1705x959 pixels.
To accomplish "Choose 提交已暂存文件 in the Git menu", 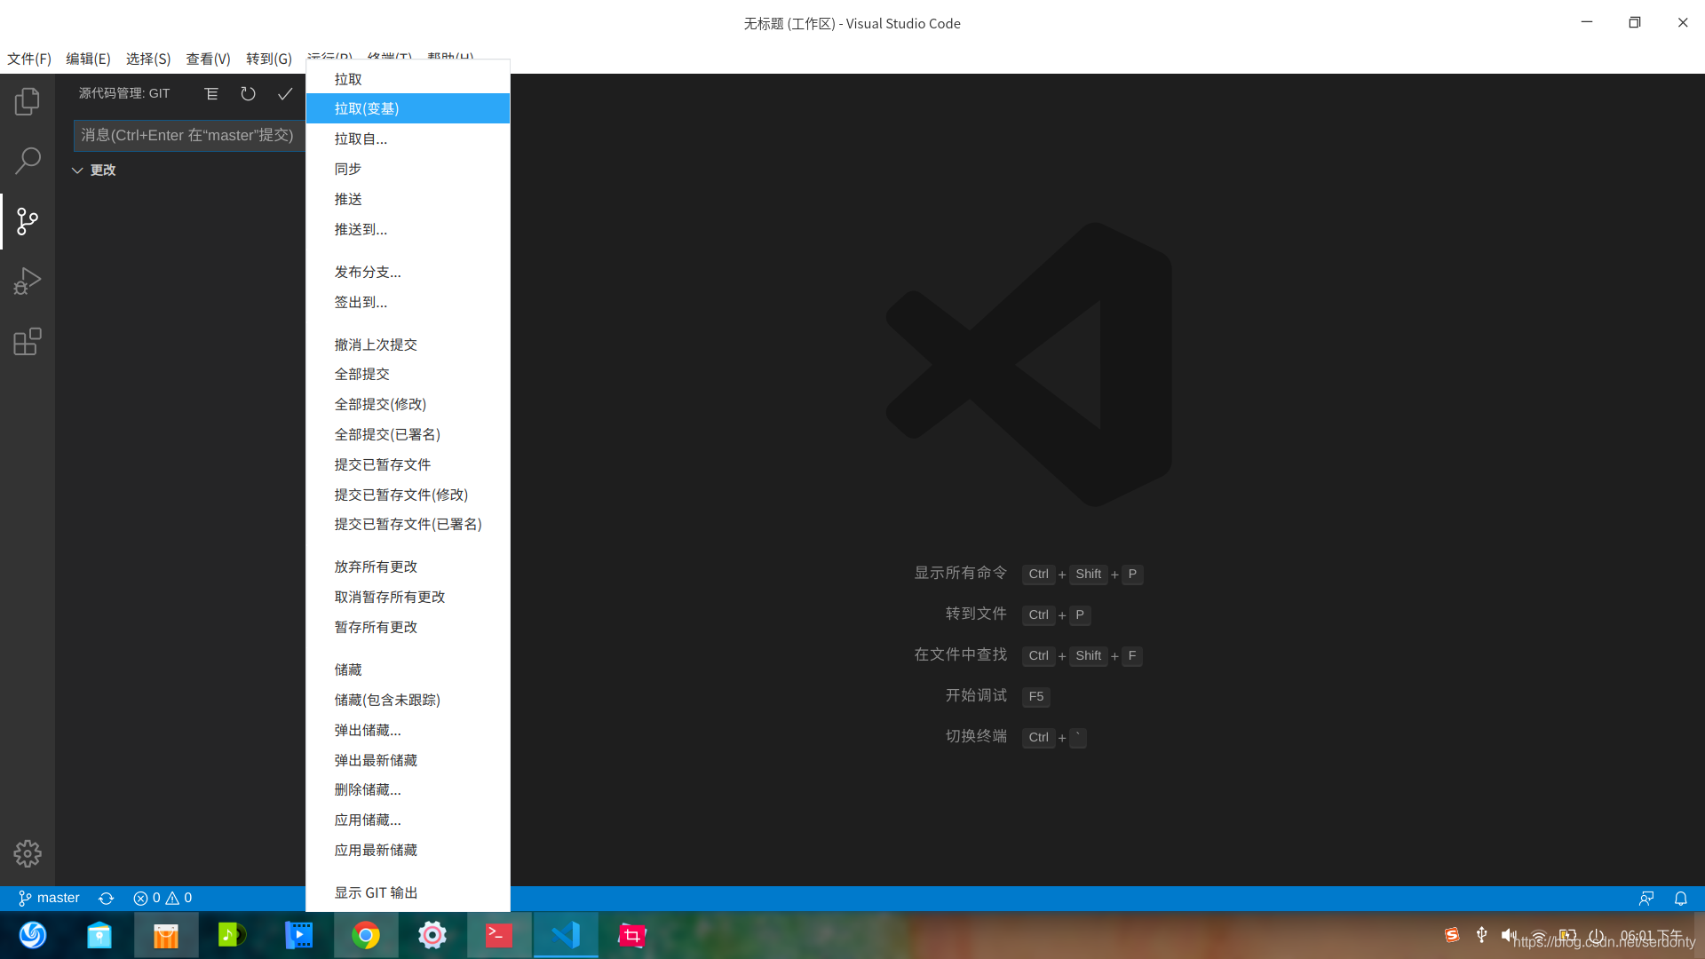I will pyautogui.click(x=408, y=464).
